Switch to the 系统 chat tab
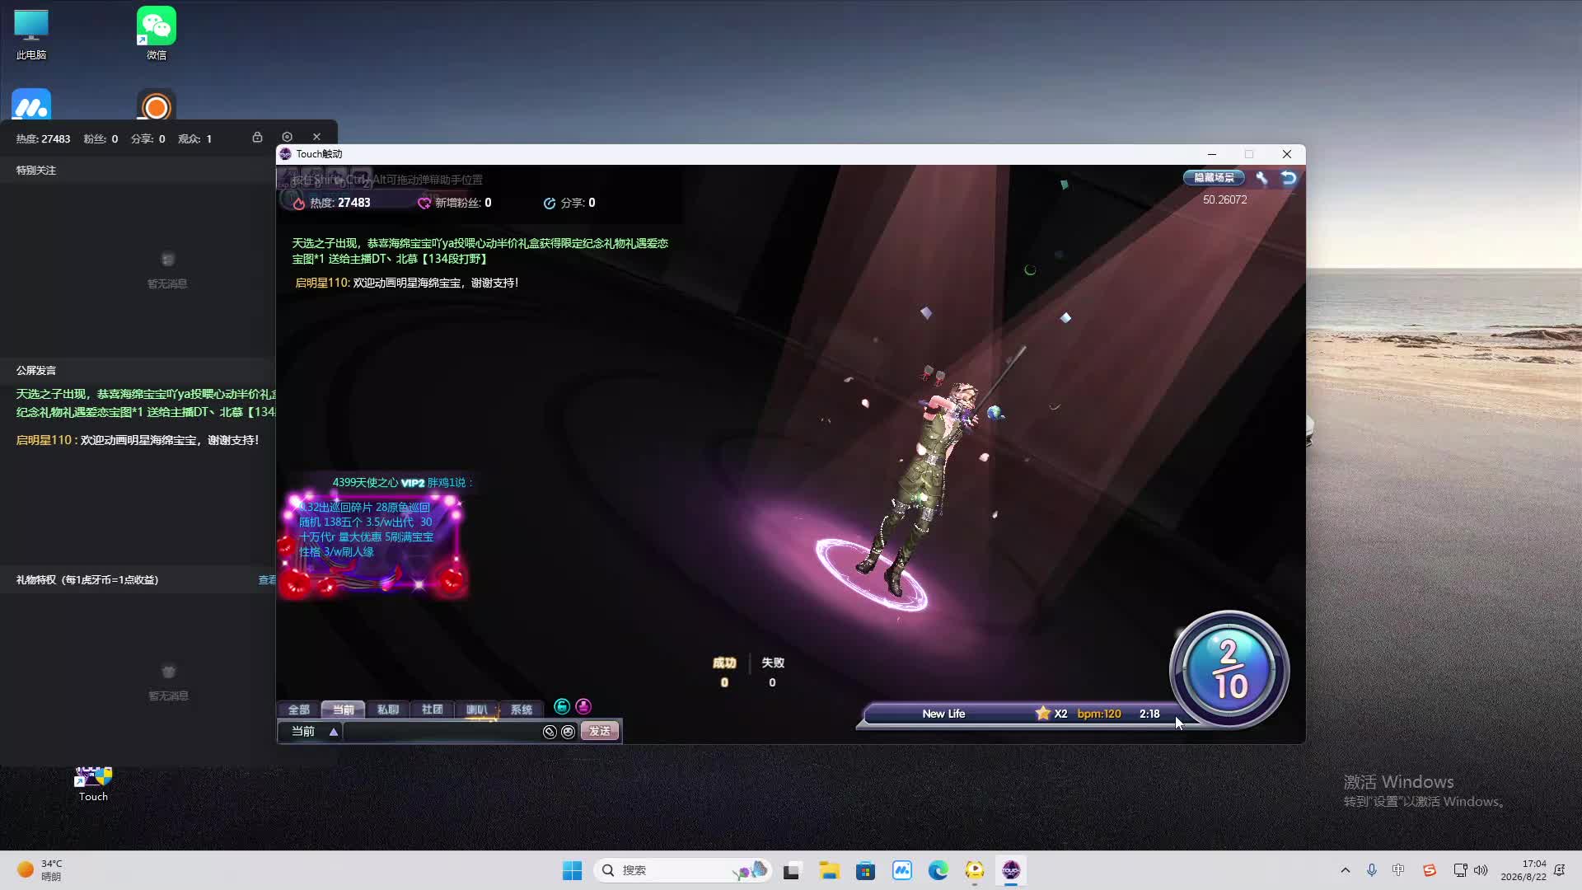 point(521,710)
